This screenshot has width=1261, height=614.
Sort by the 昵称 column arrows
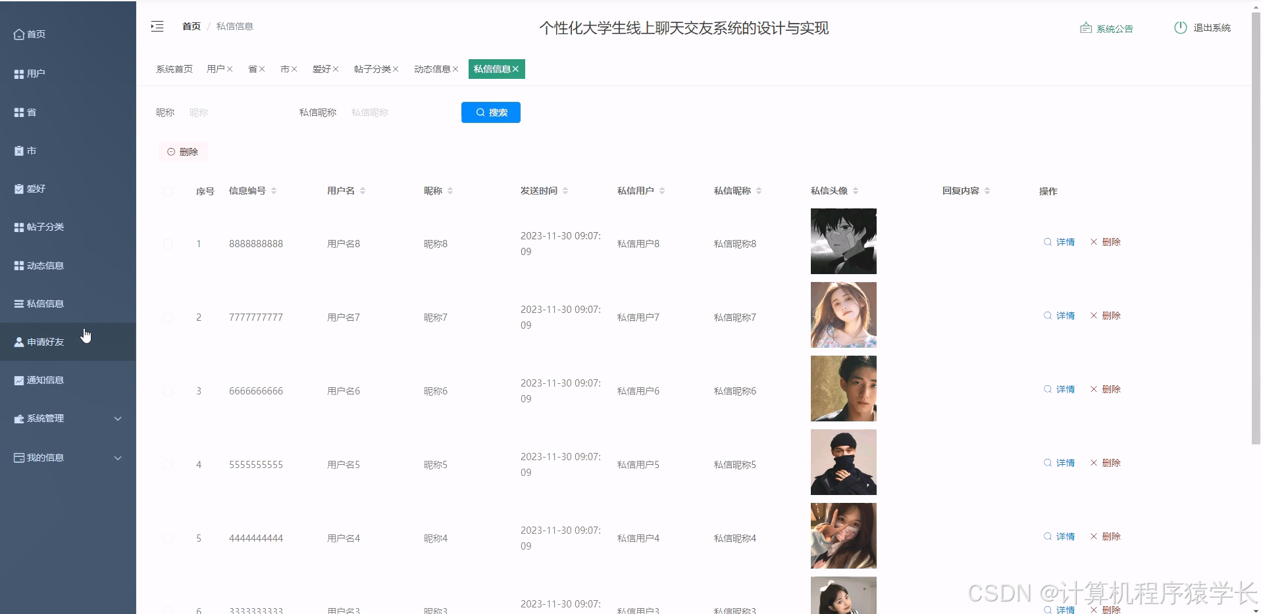click(450, 191)
